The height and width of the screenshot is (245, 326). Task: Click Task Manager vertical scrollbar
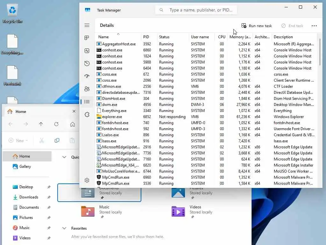[320, 52]
